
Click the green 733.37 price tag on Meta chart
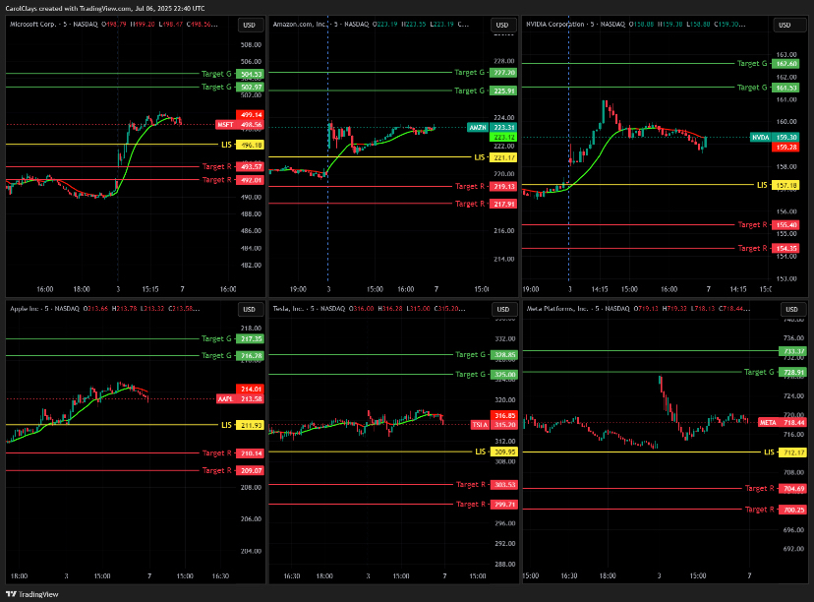tap(792, 351)
